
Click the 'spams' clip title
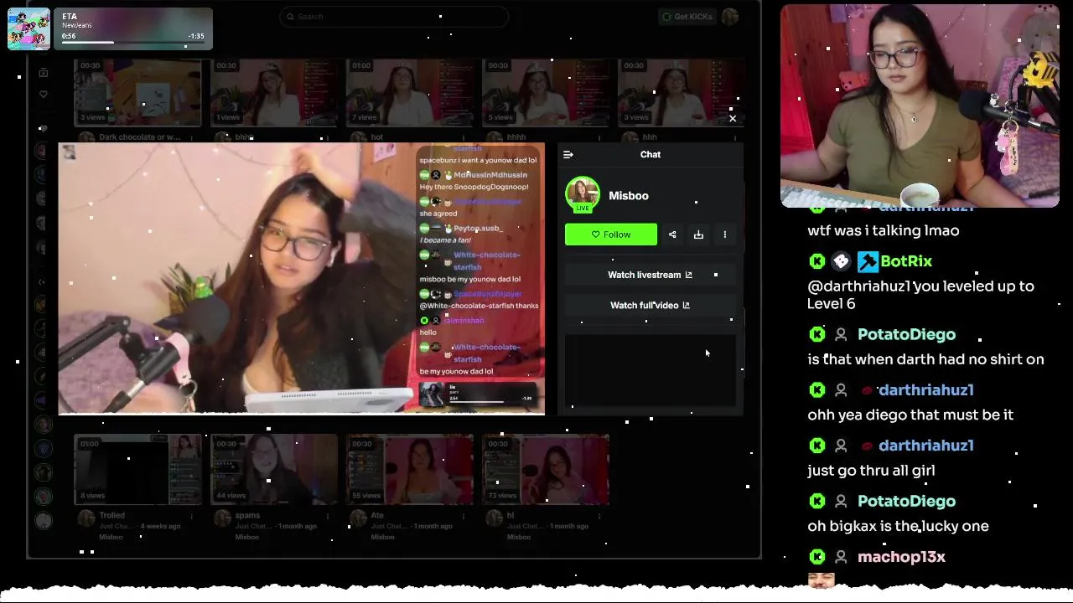click(247, 516)
